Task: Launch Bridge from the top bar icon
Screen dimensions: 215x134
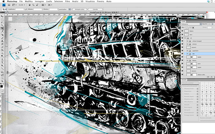Action: tap(9, 5)
